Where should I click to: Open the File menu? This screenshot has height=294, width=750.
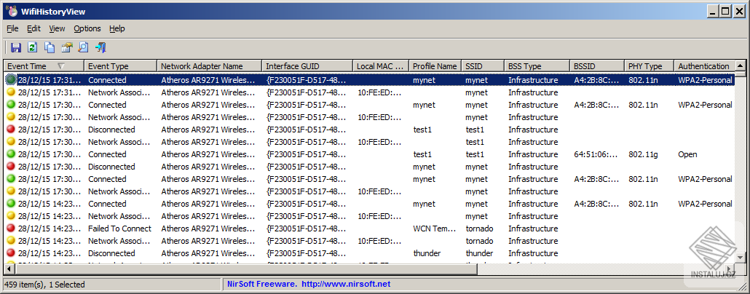13,28
